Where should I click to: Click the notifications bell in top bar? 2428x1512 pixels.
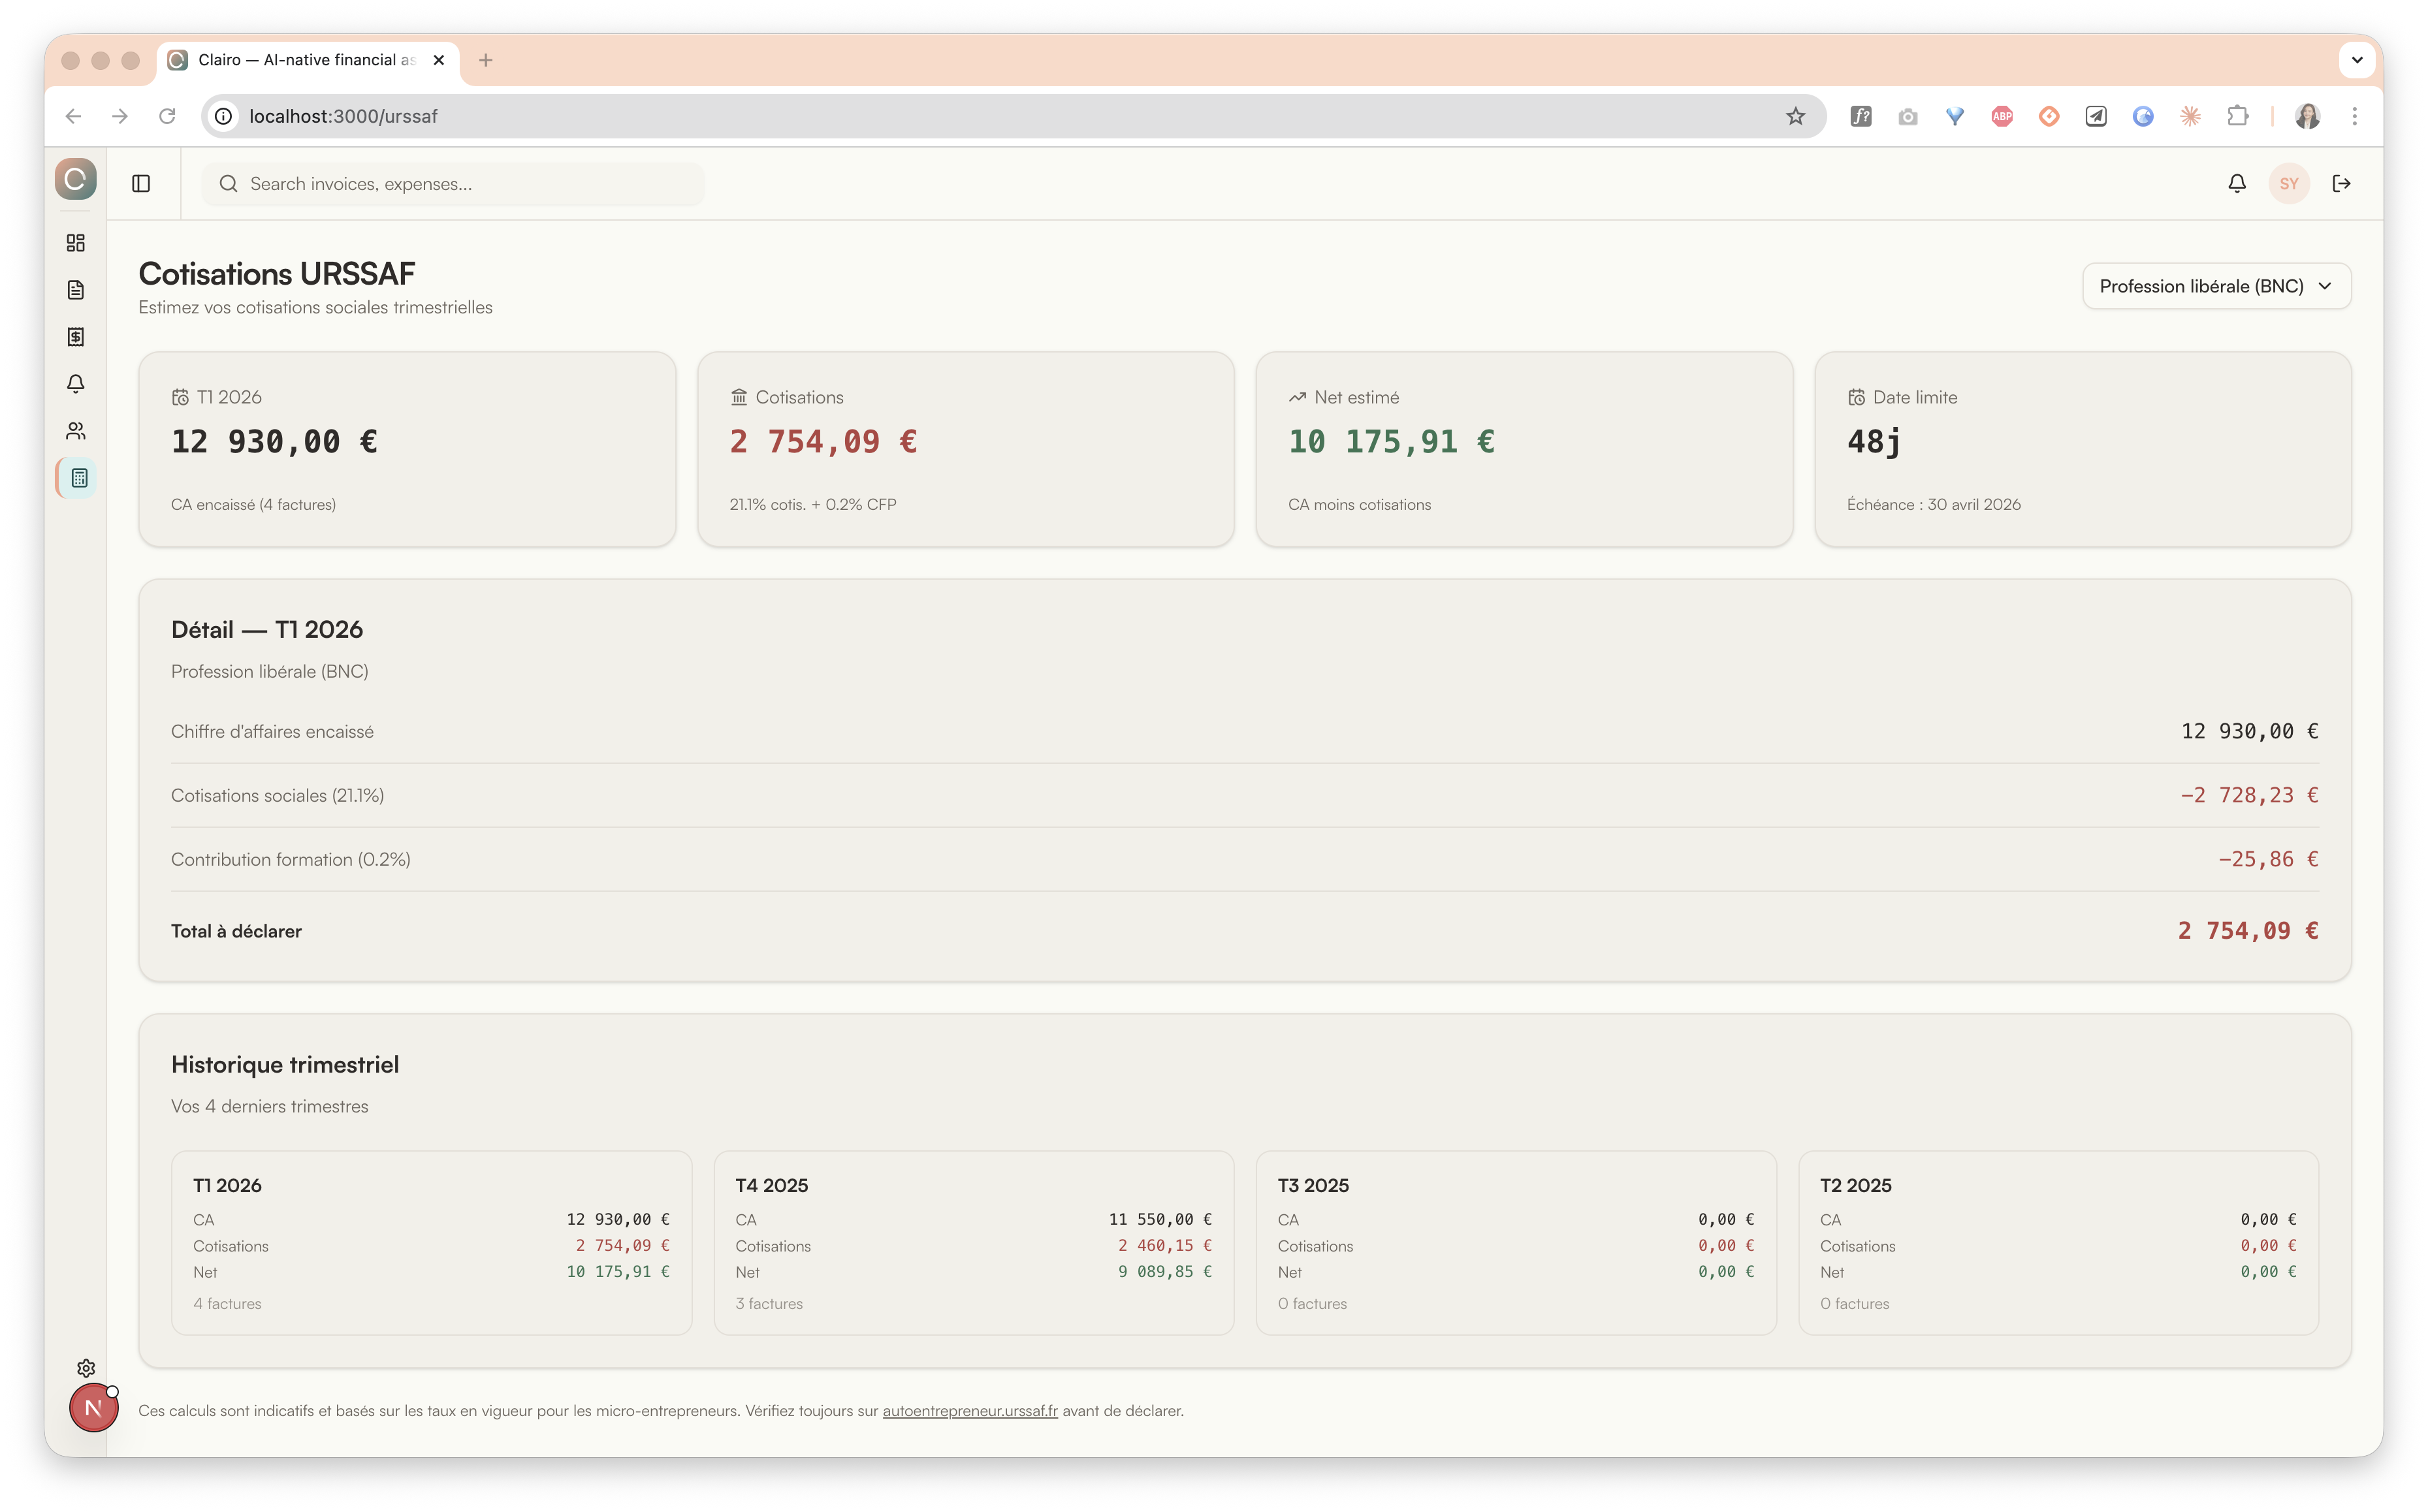tap(2237, 184)
